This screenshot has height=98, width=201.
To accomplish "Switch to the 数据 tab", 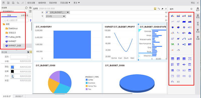I will pyautogui.click(x=9, y=15).
